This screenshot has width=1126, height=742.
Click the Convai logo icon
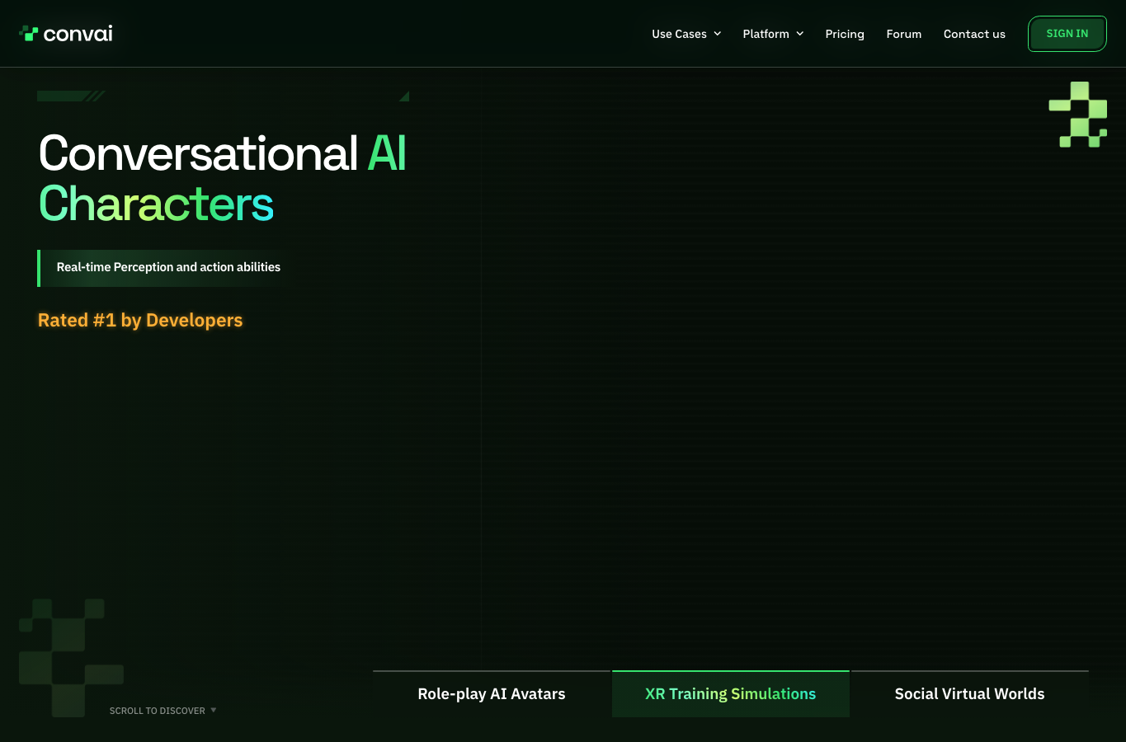point(29,34)
